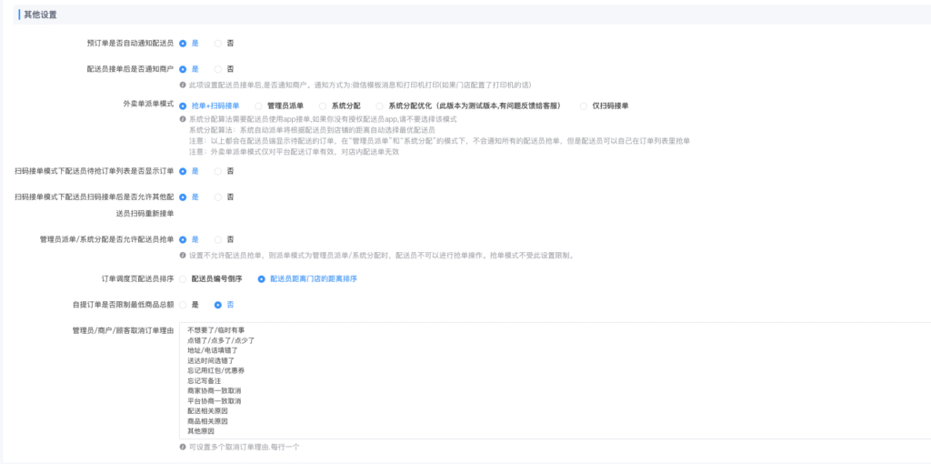Pick 否 for 管理员派单/系统分配是否允许配送员抢单
This screenshot has height=464, width=931.
click(218, 239)
